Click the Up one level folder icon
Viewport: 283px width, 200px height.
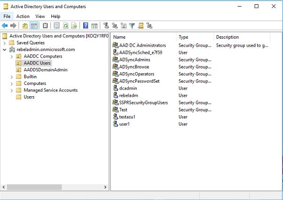25,25
